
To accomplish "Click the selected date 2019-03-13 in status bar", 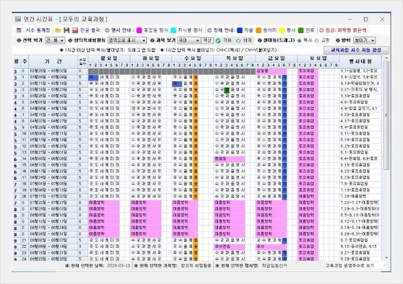I will coord(118,266).
